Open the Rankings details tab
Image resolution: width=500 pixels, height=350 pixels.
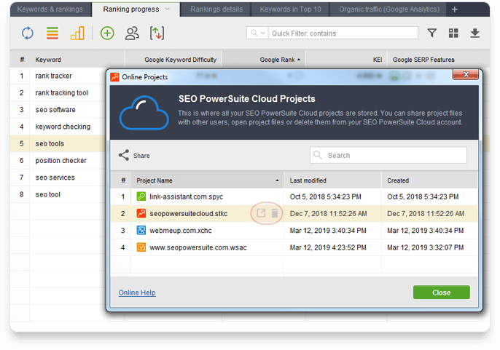[x=216, y=9]
